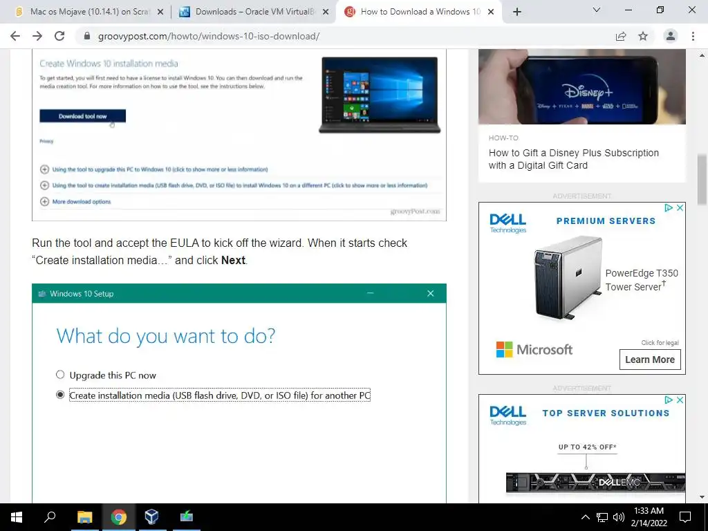
Task: Click 'Click for legal' in Dell ad
Action: (660, 343)
